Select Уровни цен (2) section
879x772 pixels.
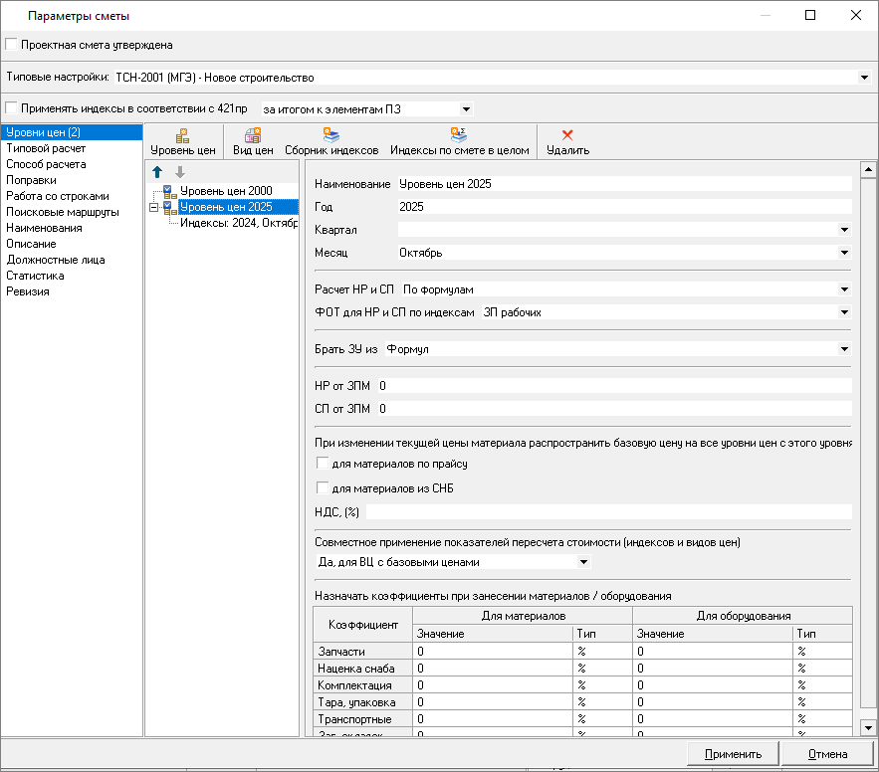click(72, 132)
